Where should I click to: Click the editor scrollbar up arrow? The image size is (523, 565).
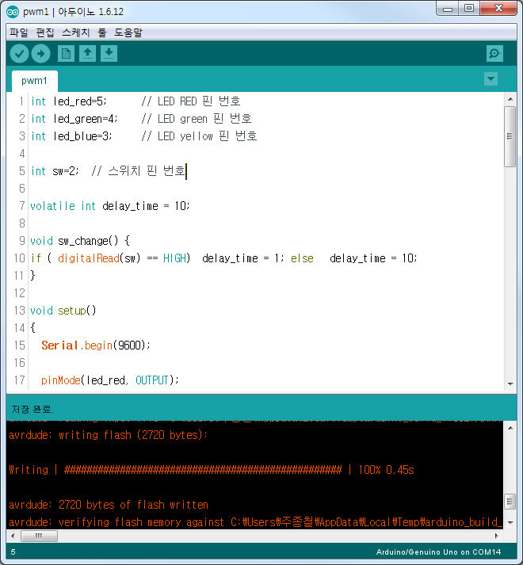pos(510,99)
